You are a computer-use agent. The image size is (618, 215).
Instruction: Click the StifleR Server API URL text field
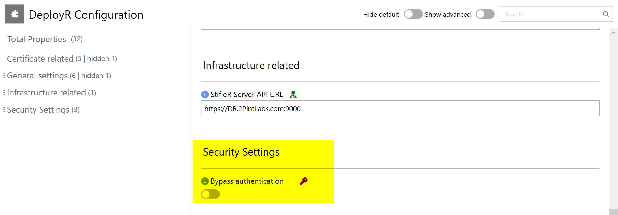tap(400, 109)
